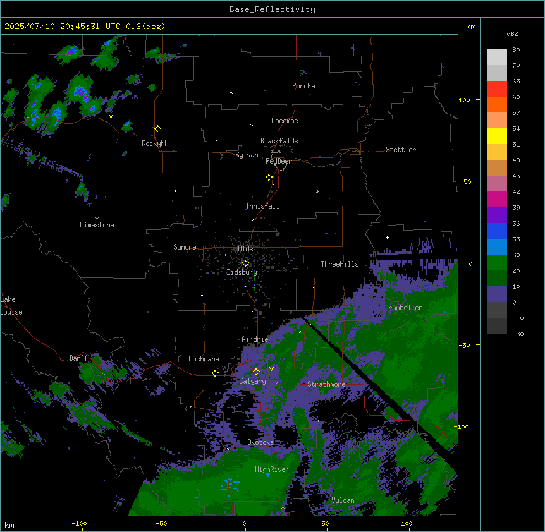Click the yellow diamond marker above the Calgary label
This screenshot has height=532, width=545.
256,372
